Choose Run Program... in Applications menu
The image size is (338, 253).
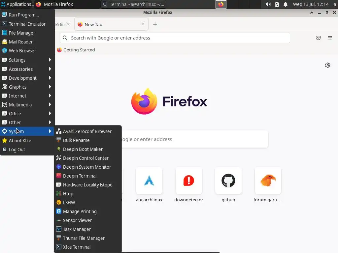point(27,15)
